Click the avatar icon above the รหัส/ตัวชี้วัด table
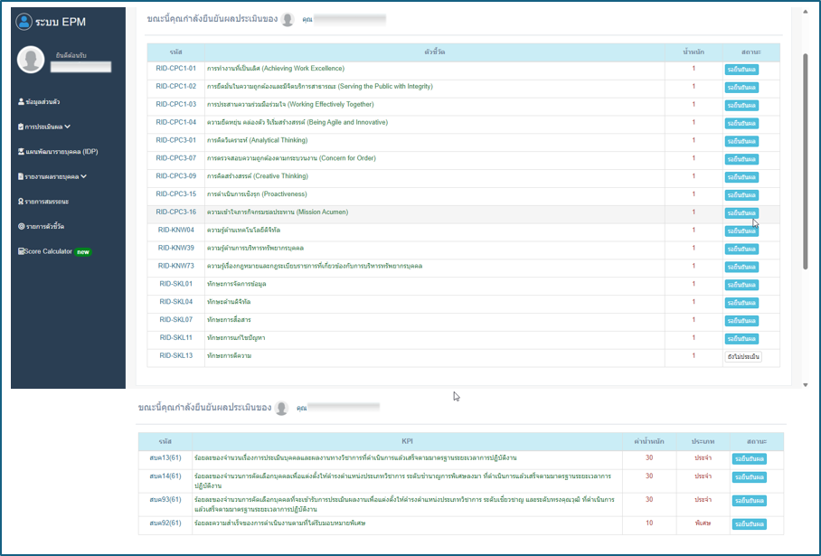821x556 pixels. [288, 19]
